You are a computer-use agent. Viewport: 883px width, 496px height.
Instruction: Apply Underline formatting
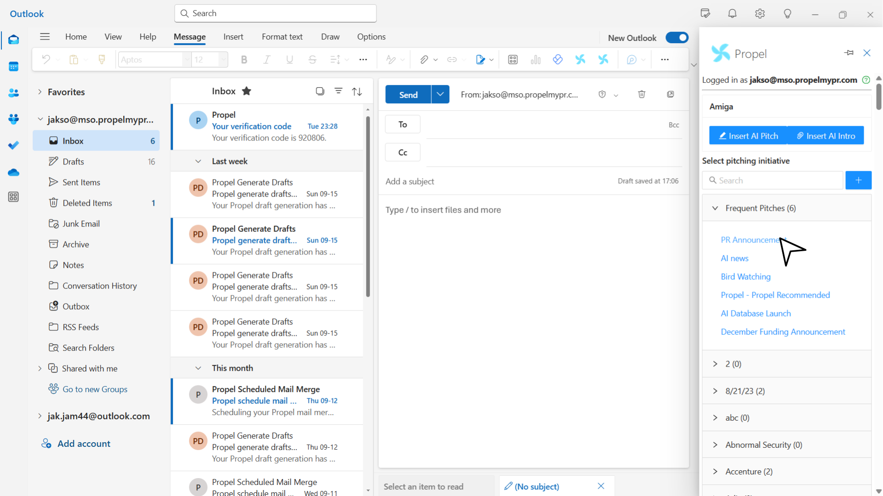289,59
